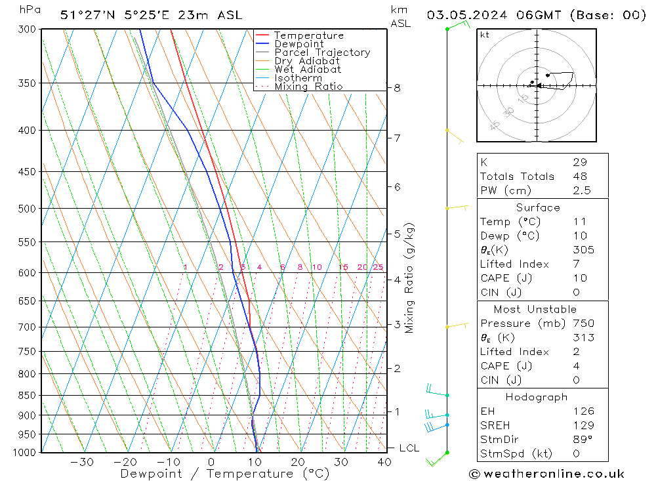Viewport: 656px width, 481px height.
Task: Click the Dewpoint legend entry
Action: tap(289, 44)
